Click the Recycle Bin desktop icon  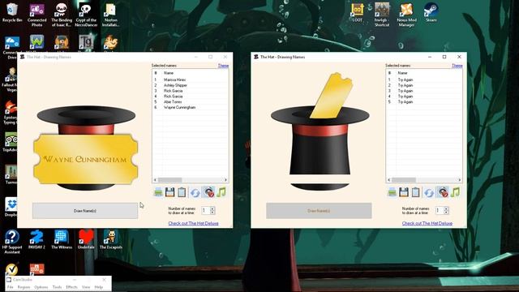pyautogui.click(x=12, y=13)
